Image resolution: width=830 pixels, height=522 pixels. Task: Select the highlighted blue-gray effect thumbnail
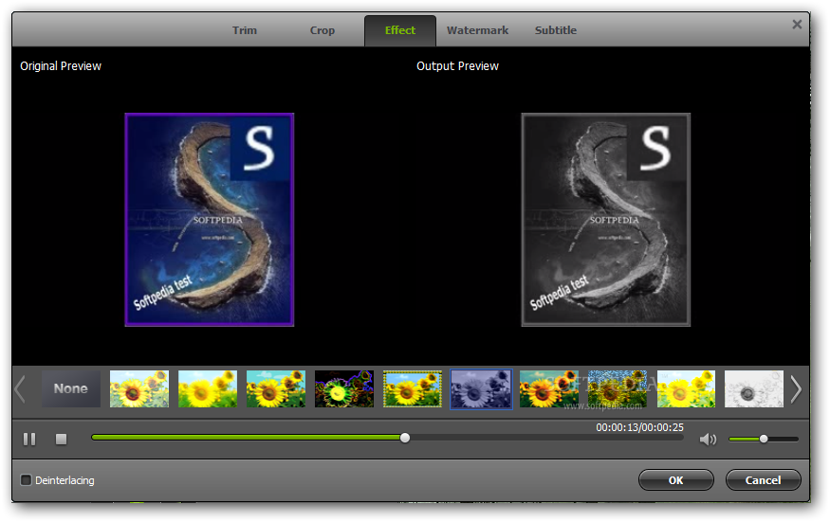(x=481, y=389)
